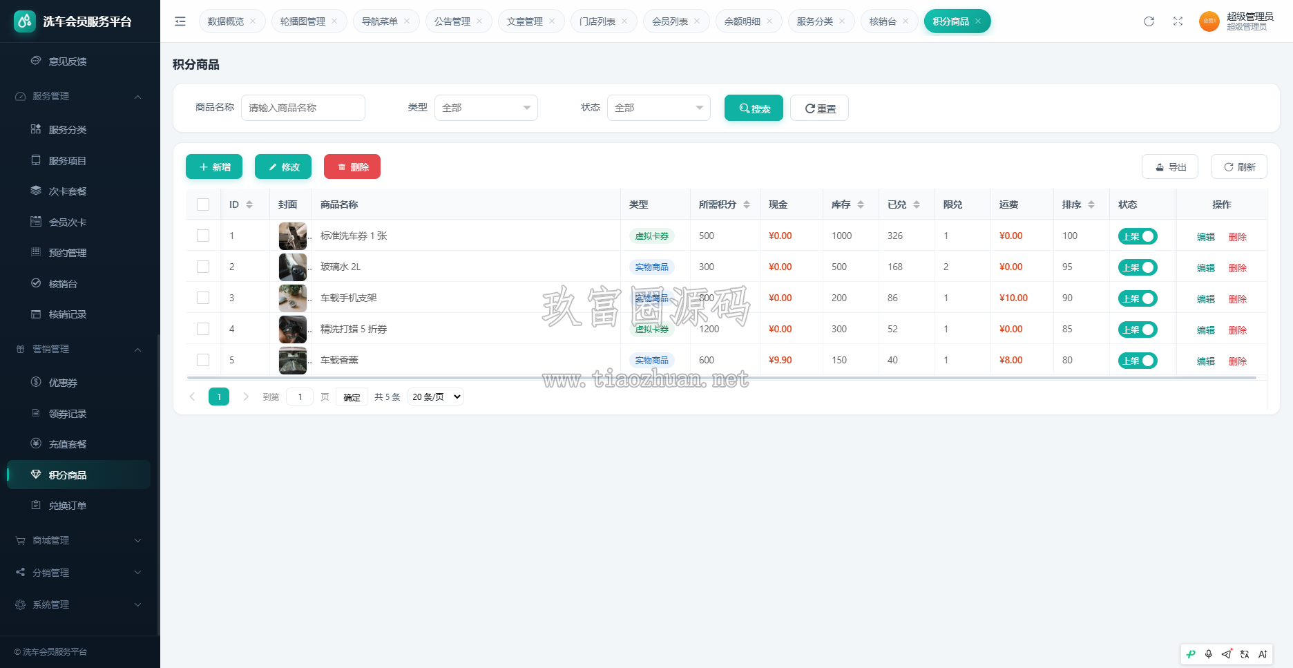The height and width of the screenshot is (668, 1293).
Task: Select all rows with header checkbox
Action: pyautogui.click(x=203, y=204)
